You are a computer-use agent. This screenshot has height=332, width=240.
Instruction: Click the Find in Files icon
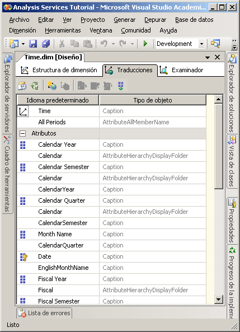tap(215, 44)
